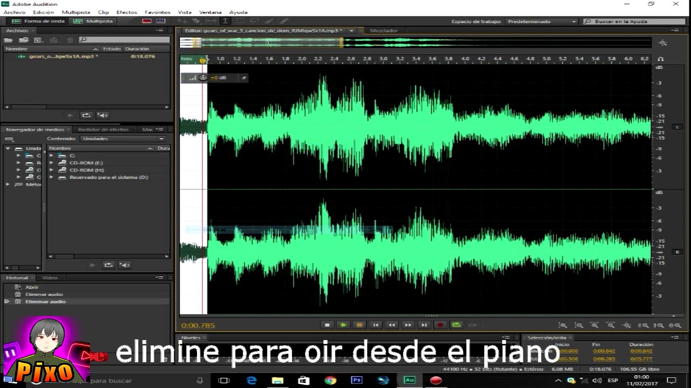Toggle the green Loop Playback button
Viewport: 691px width, 388px height.
click(x=457, y=325)
